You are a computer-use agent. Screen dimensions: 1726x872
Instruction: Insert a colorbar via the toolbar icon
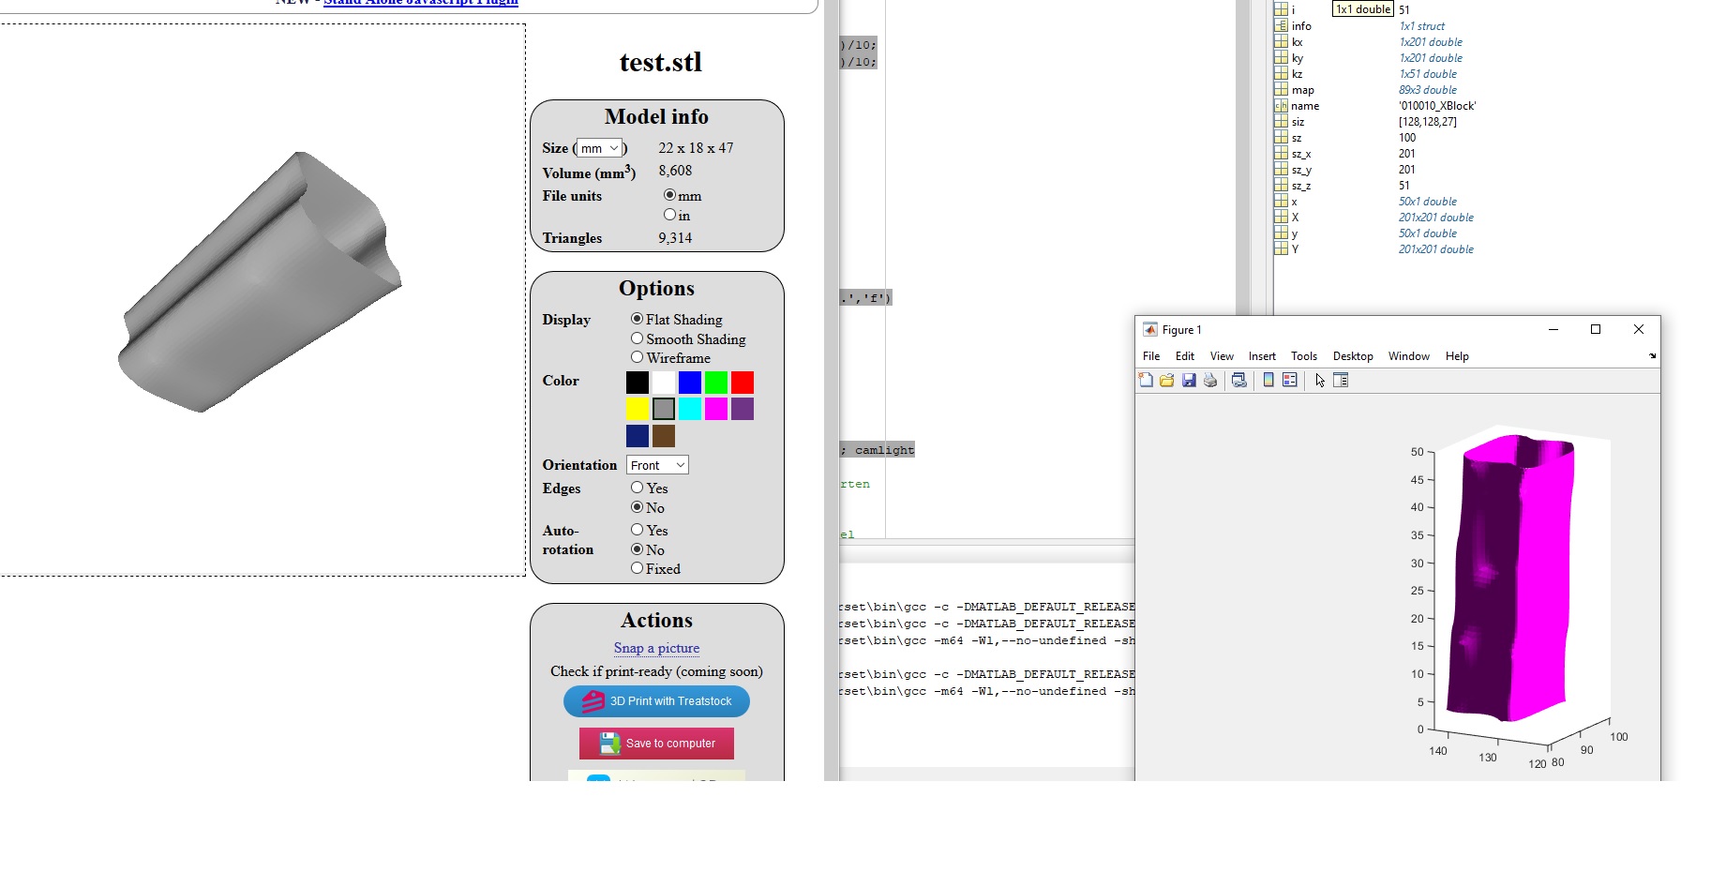coord(1268,380)
